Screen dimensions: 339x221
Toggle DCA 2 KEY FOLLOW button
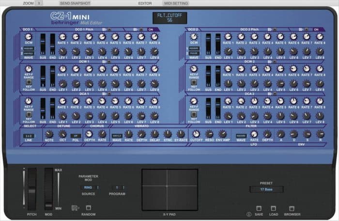coord(194,114)
